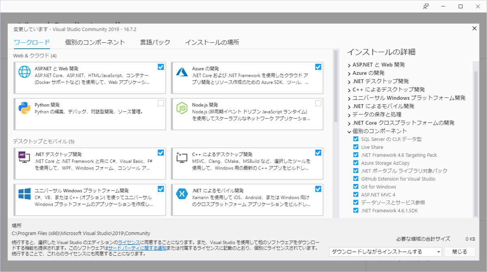
Task: Switch to 個別のコンポーネント tab
Action: [95, 42]
